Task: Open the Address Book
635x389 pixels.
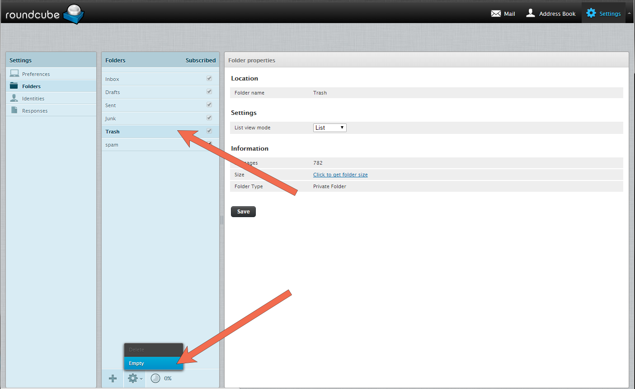Action: click(x=550, y=13)
